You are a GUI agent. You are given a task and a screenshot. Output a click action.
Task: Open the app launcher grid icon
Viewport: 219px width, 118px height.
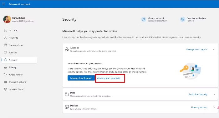coord(4,4)
